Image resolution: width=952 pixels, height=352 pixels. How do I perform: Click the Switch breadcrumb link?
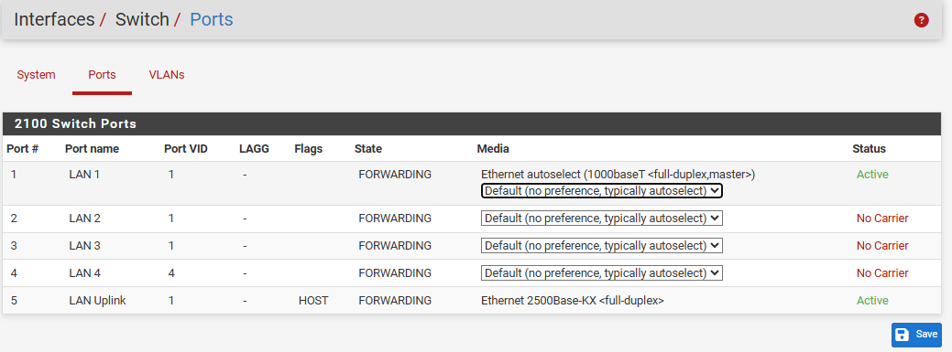[142, 19]
